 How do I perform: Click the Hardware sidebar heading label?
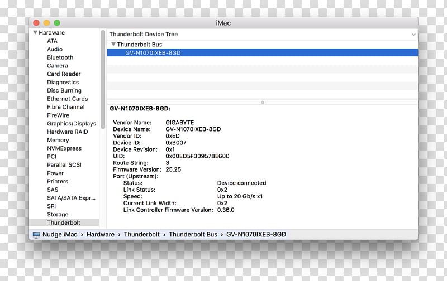(x=51, y=32)
